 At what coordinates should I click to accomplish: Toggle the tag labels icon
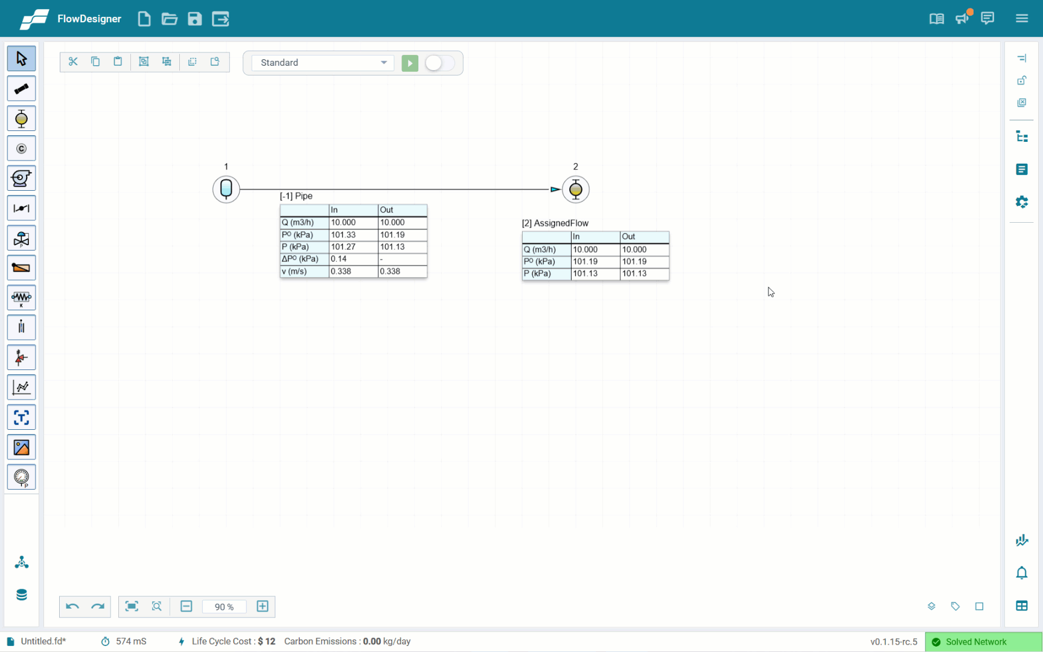pyautogui.click(x=955, y=606)
